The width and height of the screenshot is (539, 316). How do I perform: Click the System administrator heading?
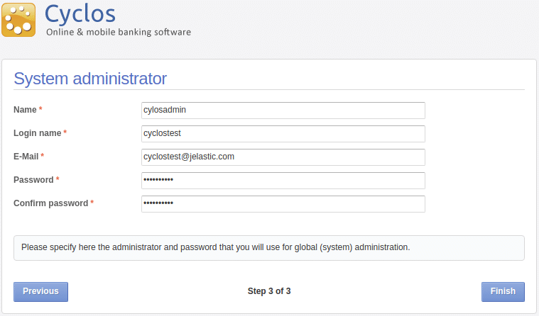pyautogui.click(x=90, y=78)
